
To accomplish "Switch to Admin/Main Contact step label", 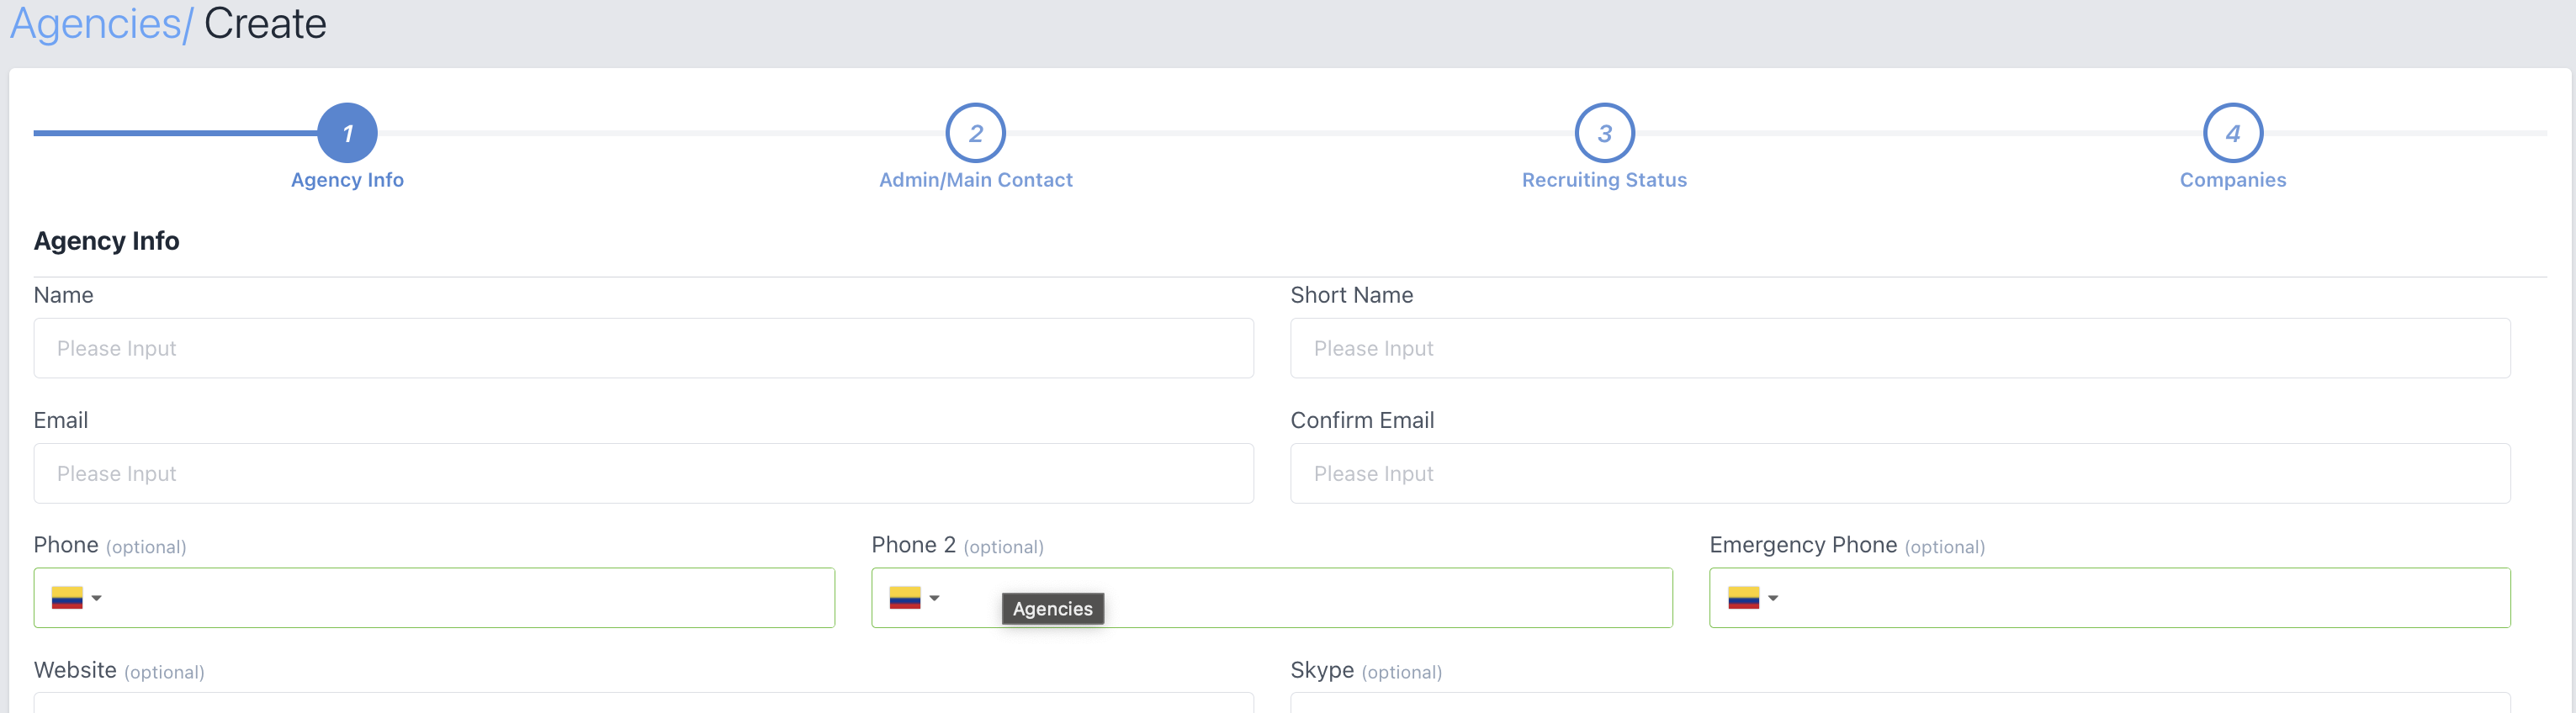I will 975,180.
